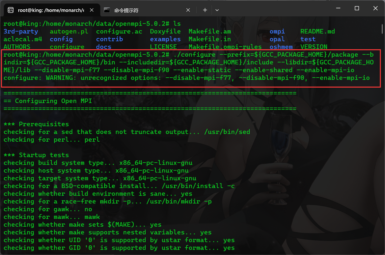Image resolution: width=385 pixels, height=255 pixels.
Task: Click the --enable-static option text
Action: [202, 70]
